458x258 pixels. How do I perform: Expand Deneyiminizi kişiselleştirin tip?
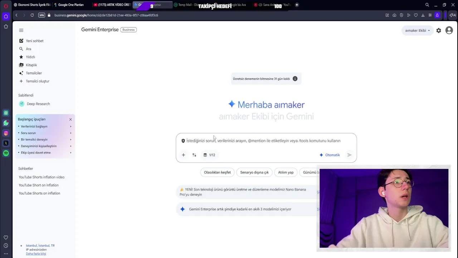45,146
